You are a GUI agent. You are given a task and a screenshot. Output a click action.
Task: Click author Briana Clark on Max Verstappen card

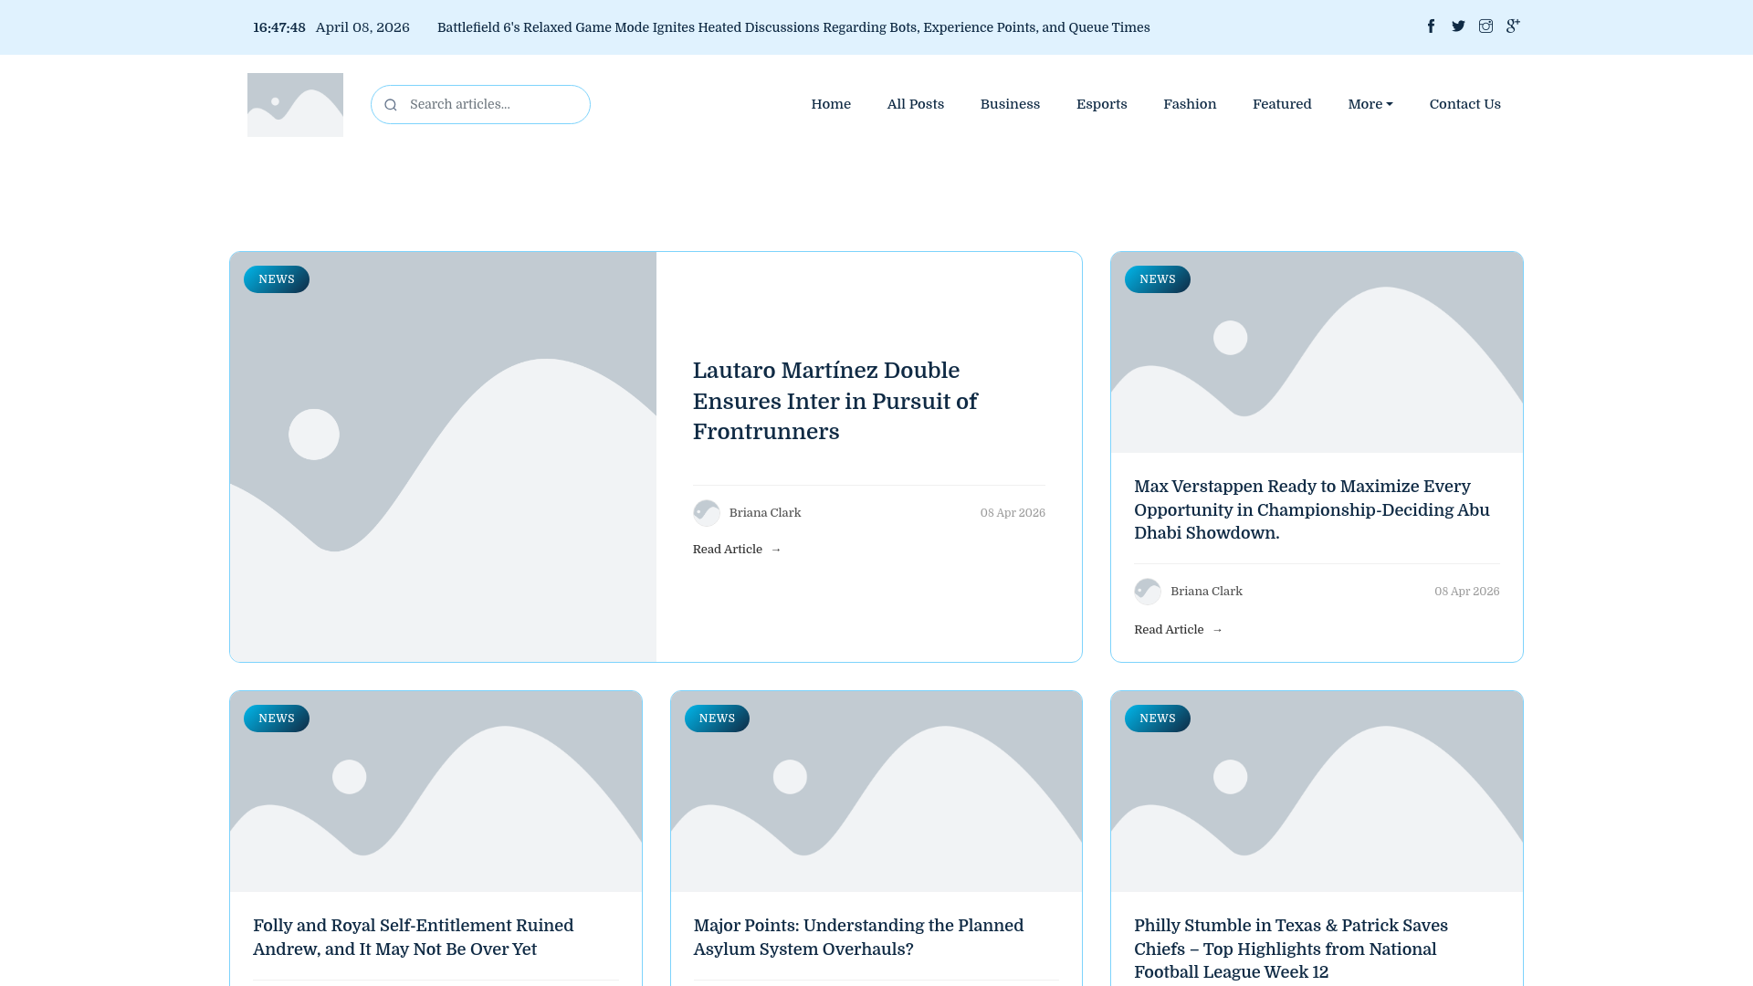(1206, 592)
